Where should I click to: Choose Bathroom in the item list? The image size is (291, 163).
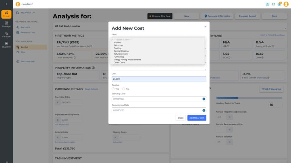[x=118, y=45]
